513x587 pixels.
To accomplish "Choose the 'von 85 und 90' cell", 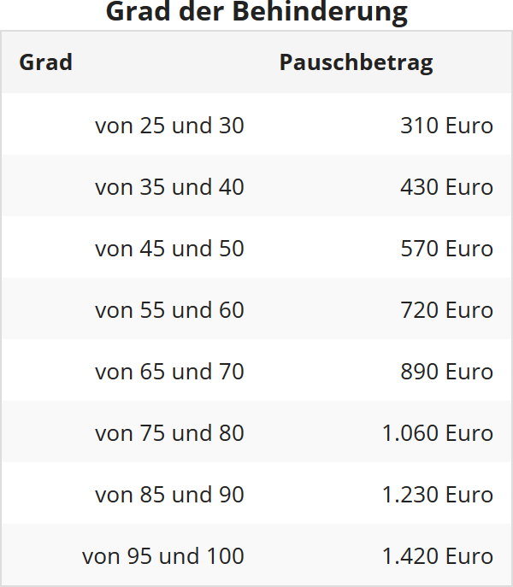I will tap(169, 495).
